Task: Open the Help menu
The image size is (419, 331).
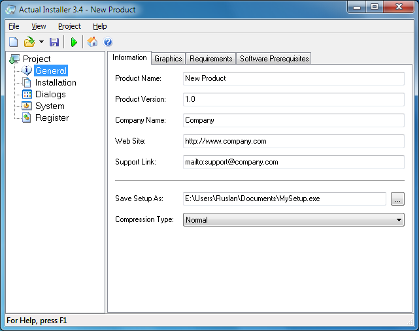Action: (x=100, y=26)
